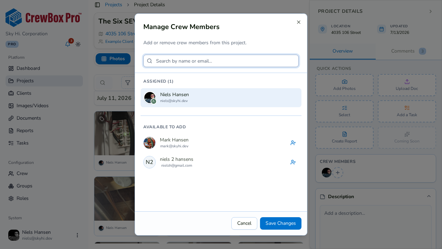Click the location pin icon
Screen dimensions: 442x249
pos(323,29)
